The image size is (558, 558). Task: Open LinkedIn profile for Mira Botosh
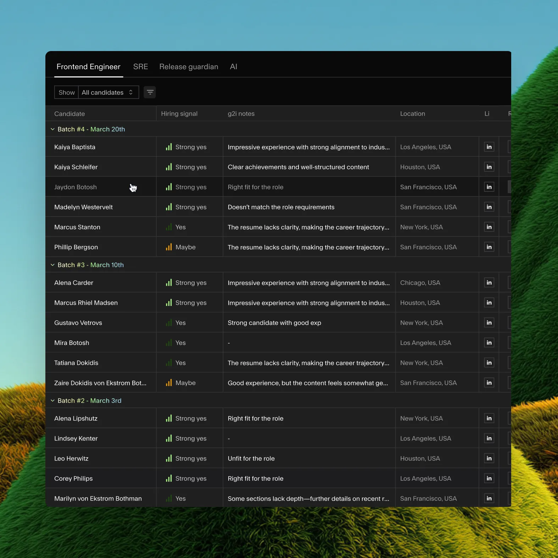coord(489,343)
